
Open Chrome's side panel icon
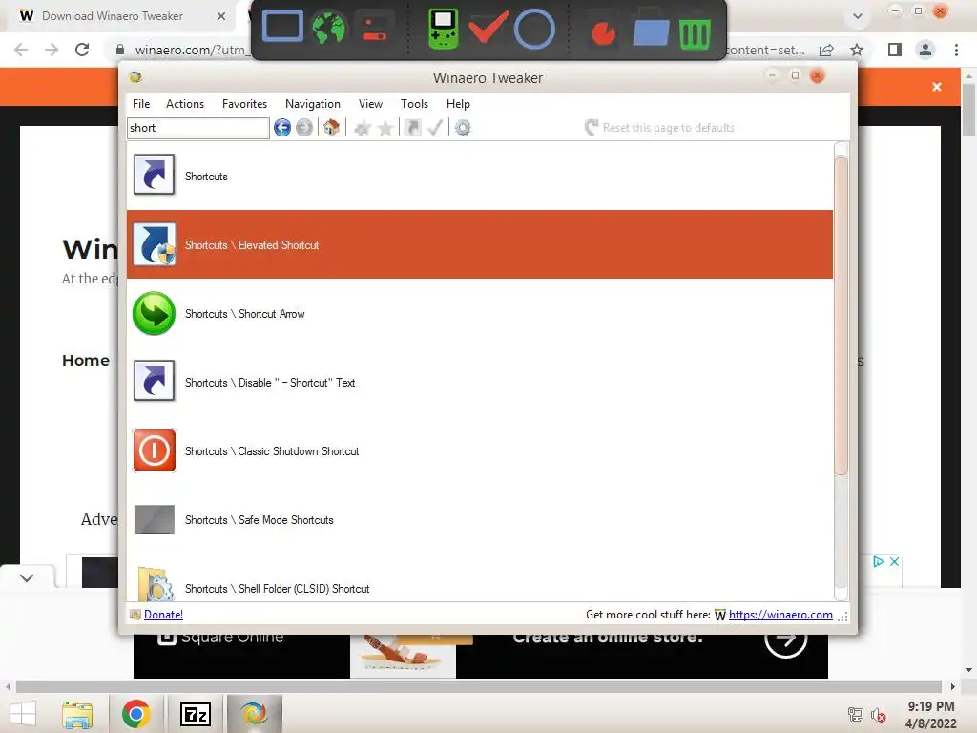(895, 50)
